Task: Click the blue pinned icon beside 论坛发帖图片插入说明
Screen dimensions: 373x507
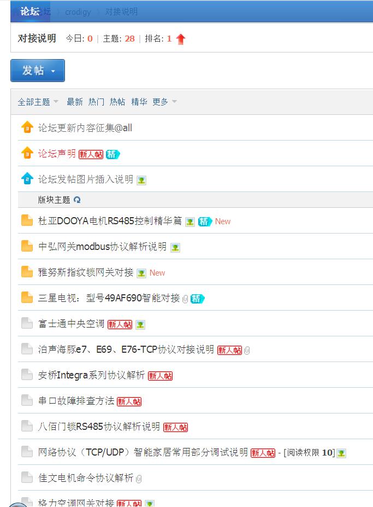Action: click(x=27, y=179)
